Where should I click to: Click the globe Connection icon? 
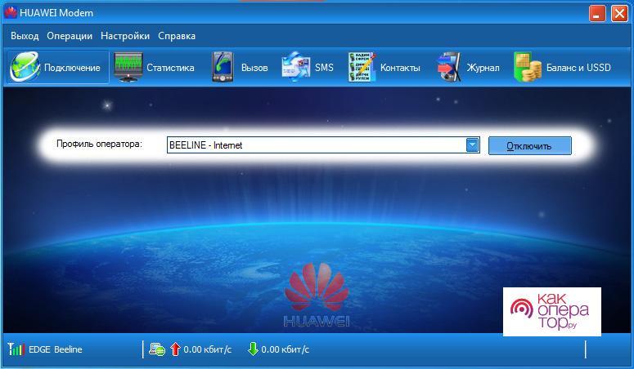pyautogui.click(x=25, y=67)
